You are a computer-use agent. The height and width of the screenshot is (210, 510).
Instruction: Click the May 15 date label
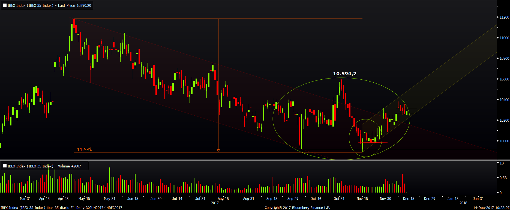tap(84, 199)
